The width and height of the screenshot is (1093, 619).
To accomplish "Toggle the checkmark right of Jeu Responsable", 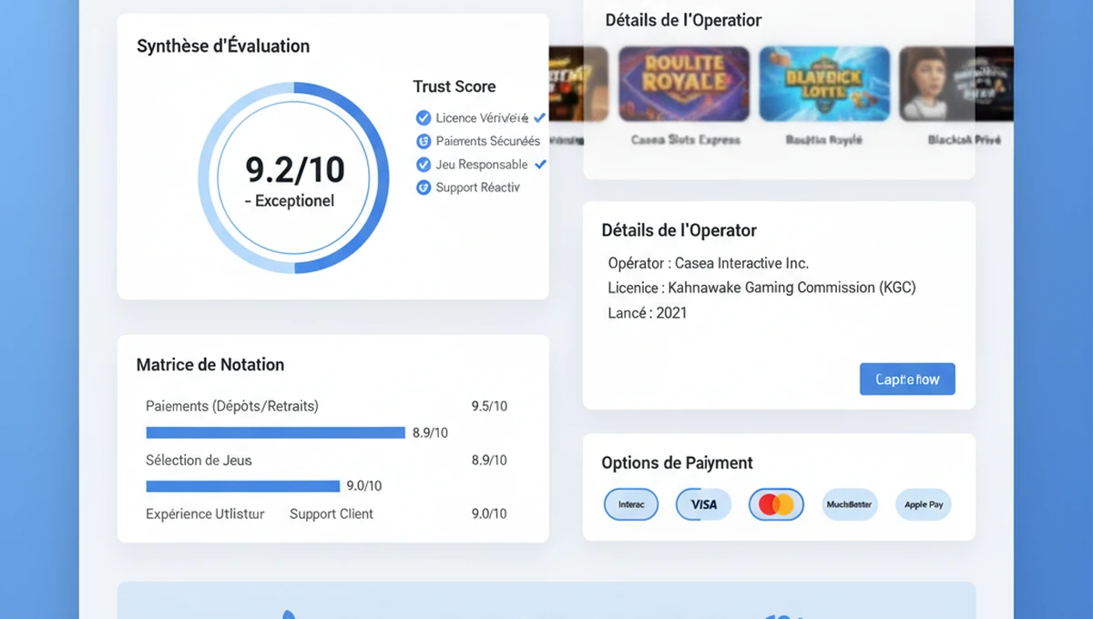I will (540, 164).
